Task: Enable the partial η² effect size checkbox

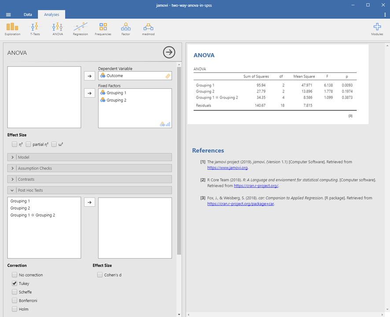Action: [x=29, y=144]
